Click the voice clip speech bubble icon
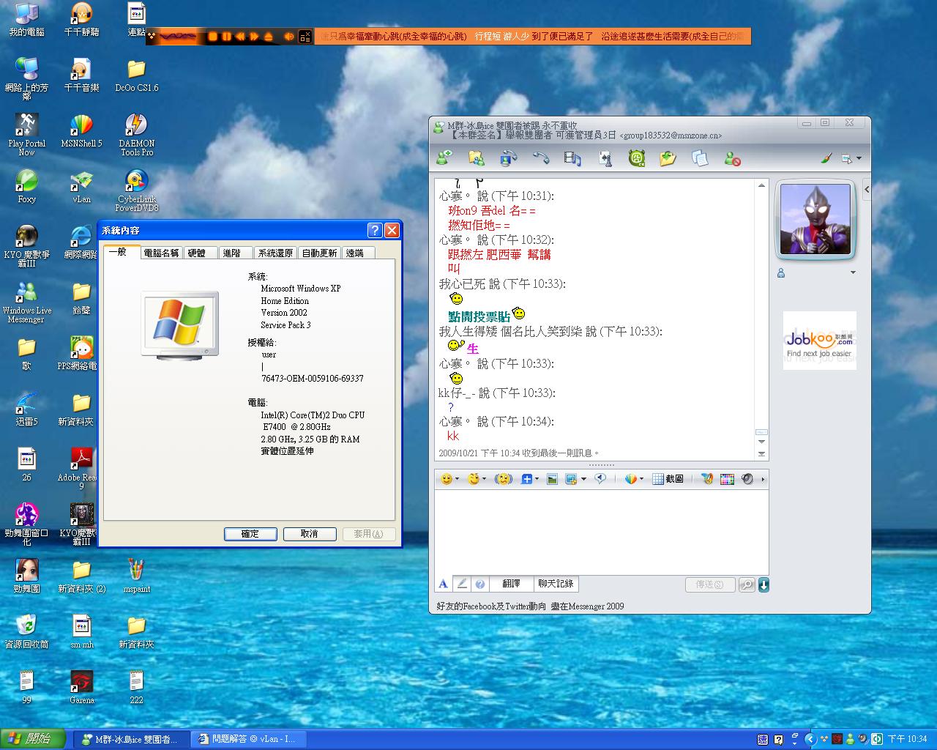The image size is (937, 750). [x=600, y=479]
